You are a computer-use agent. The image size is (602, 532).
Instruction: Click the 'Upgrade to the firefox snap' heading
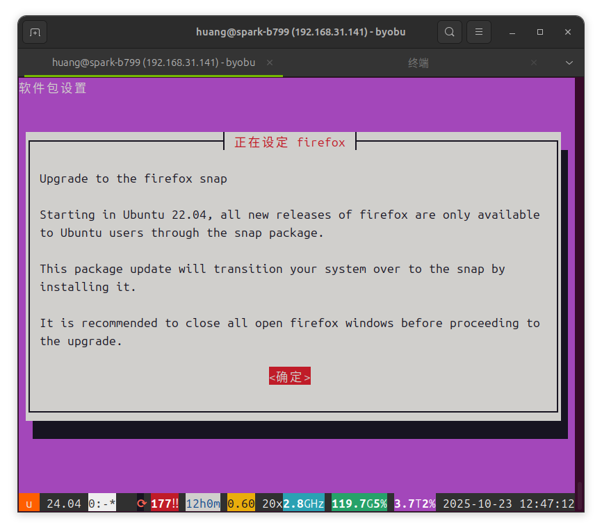[x=133, y=178]
